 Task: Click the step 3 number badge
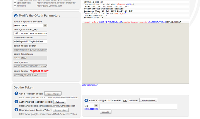(16, 93)
